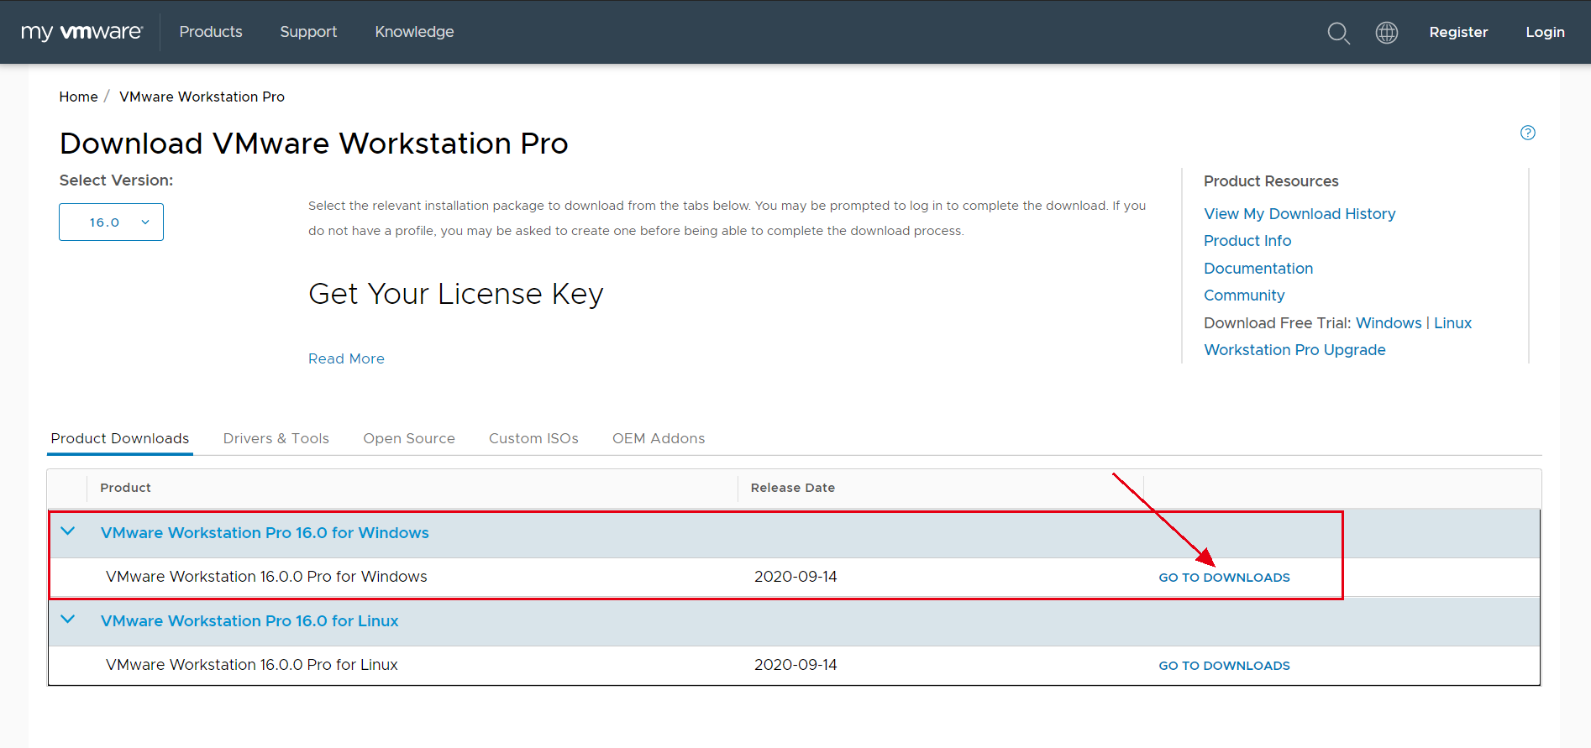This screenshot has width=1591, height=748.
Task: Click VMware Workstation Pro 16.0 for Linux heading
Action: (249, 621)
